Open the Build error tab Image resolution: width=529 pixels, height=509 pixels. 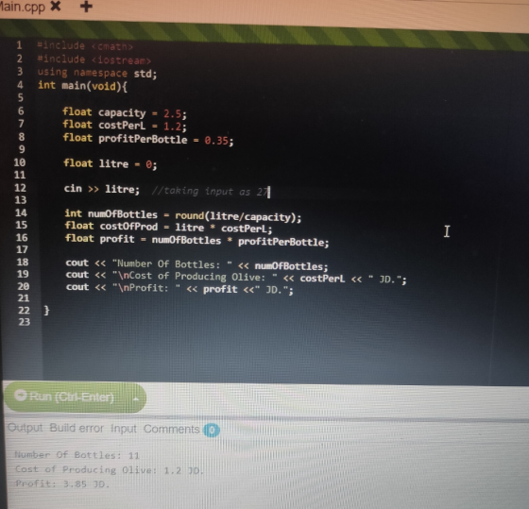click(x=77, y=428)
